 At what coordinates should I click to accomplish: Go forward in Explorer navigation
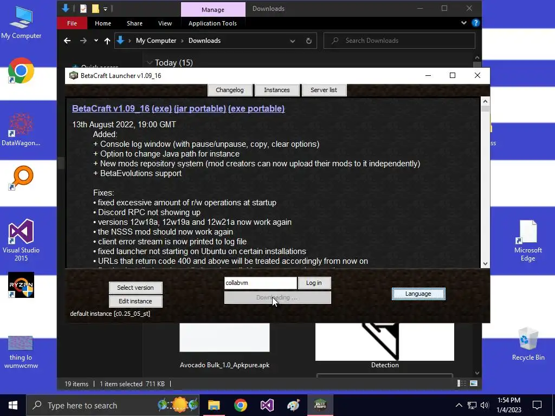[83, 41]
